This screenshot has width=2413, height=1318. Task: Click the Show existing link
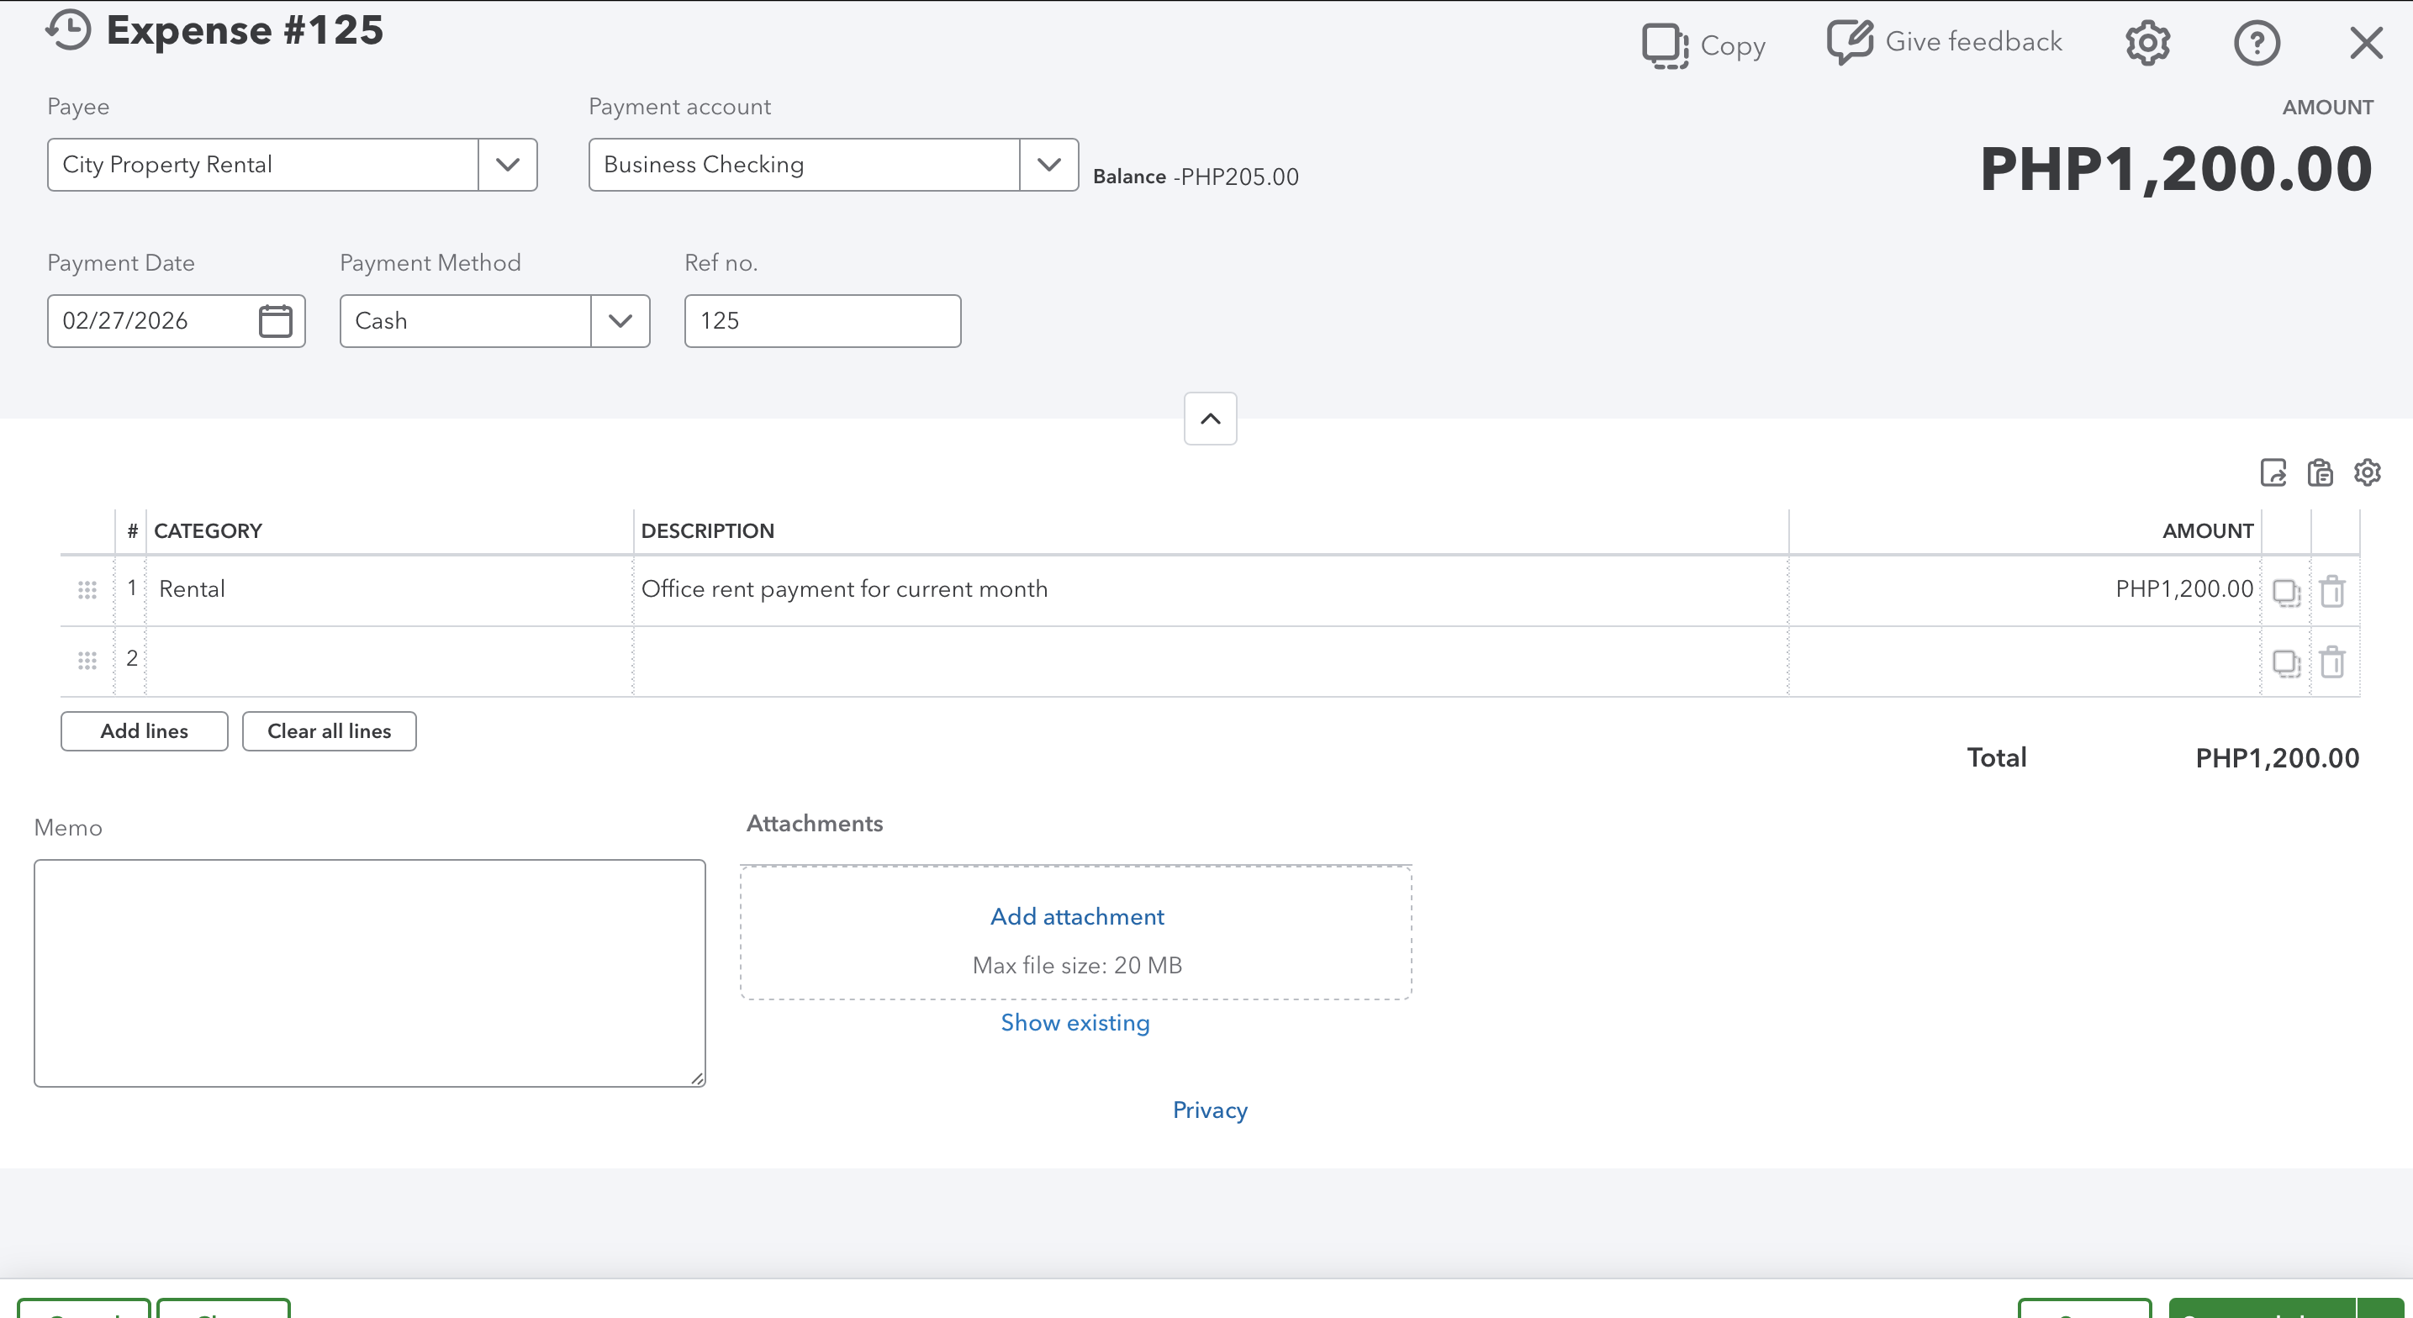(1074, 1022)
